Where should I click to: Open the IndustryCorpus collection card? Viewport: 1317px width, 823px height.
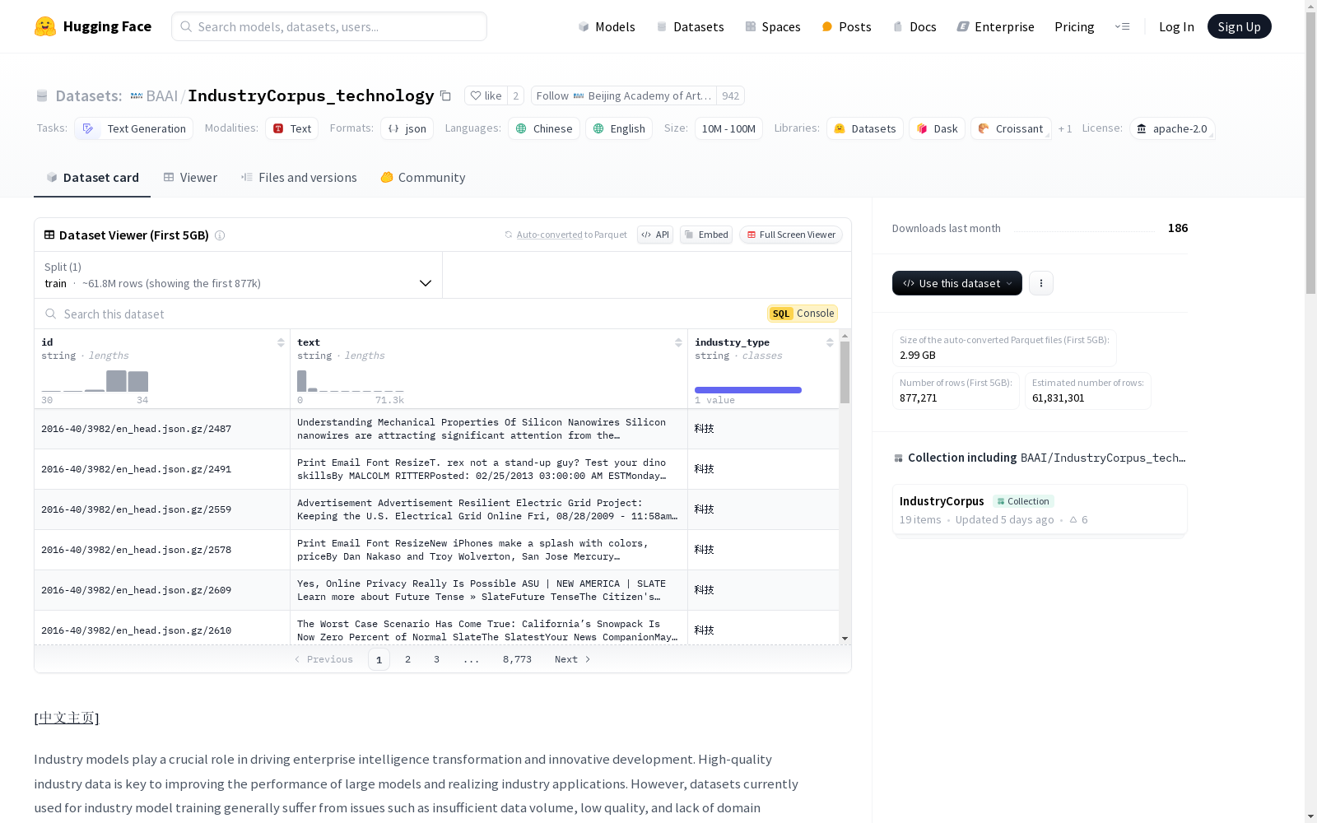coord(1040,509)
